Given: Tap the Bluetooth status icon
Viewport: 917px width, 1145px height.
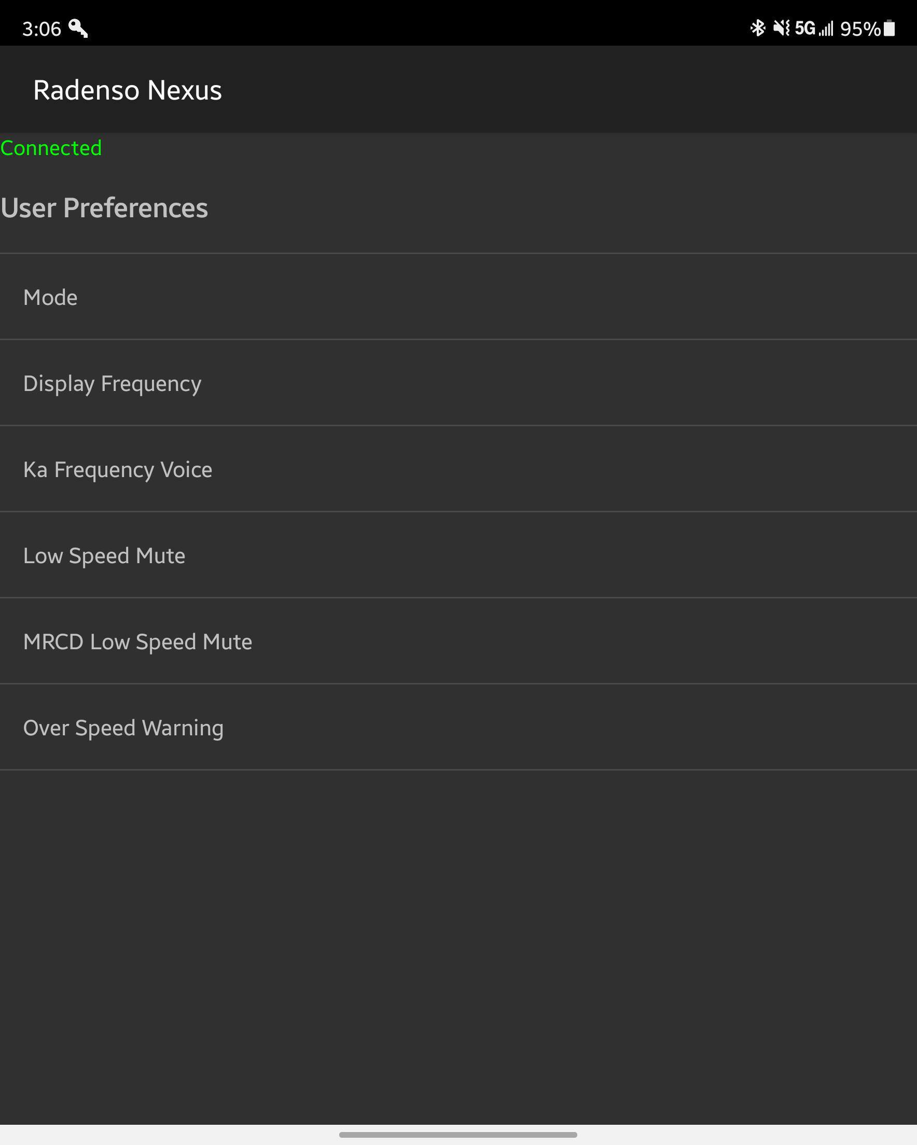Looking at the screenshot, I should pyautogui.click(x=757, y=27).
